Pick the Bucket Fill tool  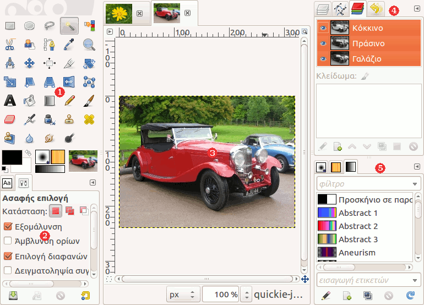point(30,100)
